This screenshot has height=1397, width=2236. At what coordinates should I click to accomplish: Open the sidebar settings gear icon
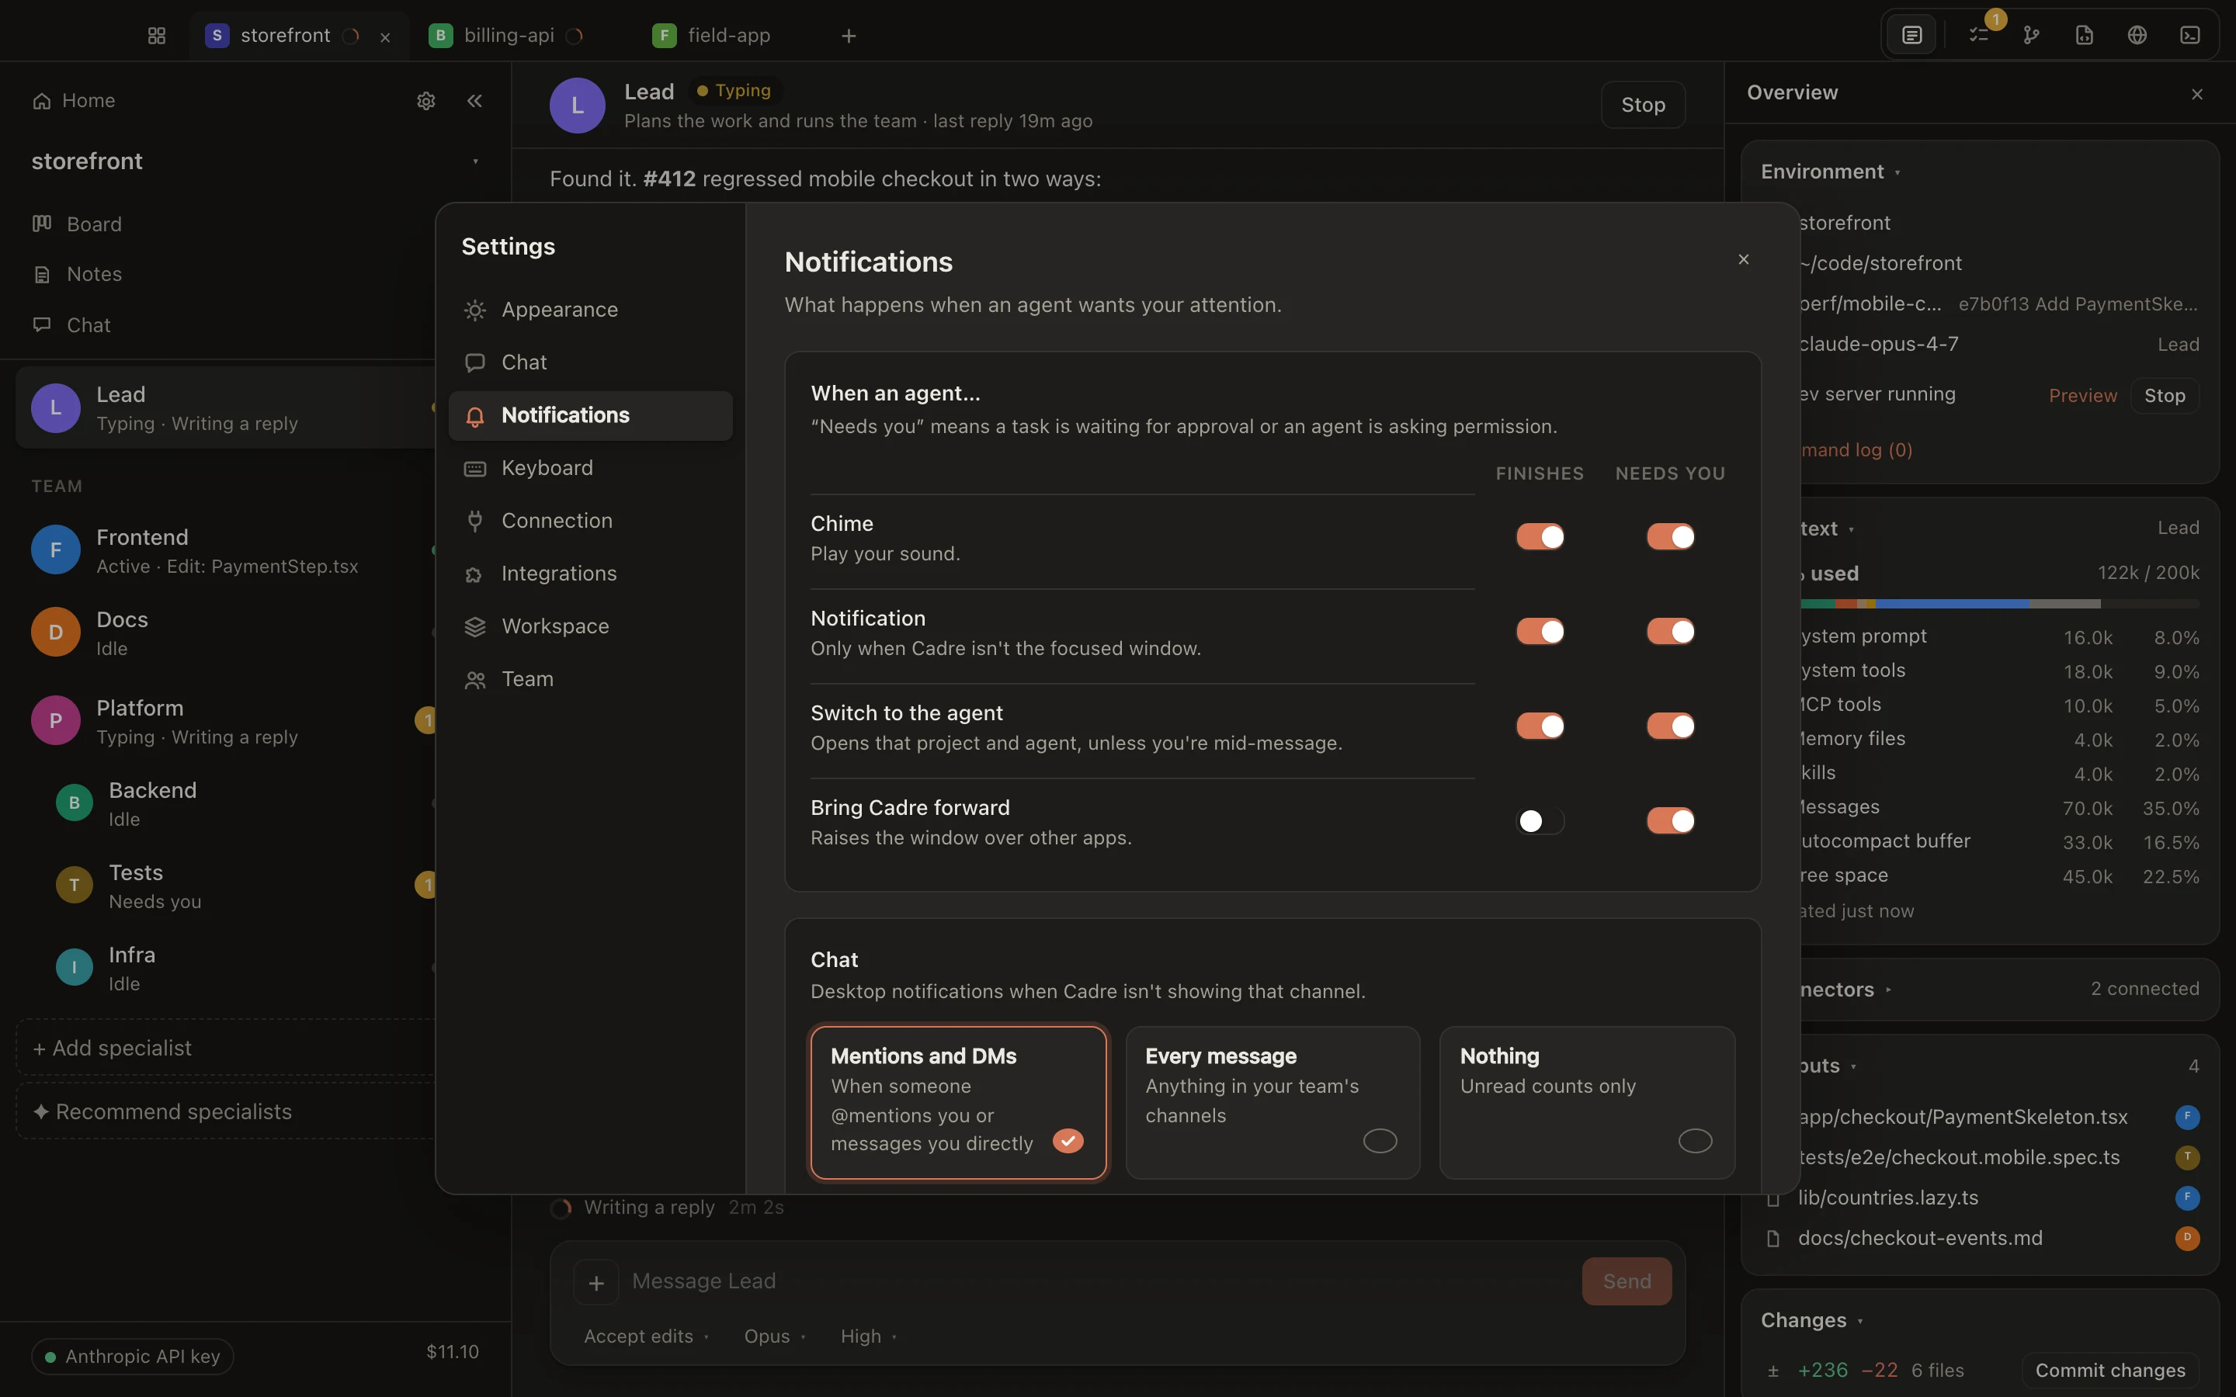pyautogui.click(x=426, y=101)
